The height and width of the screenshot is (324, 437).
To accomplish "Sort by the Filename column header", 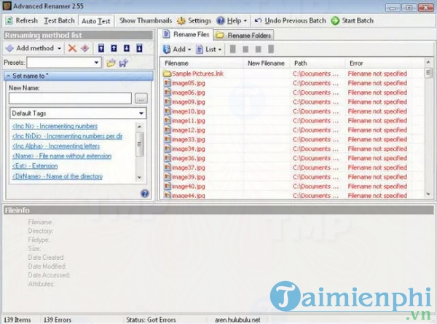I will click(x=202, y=63).
